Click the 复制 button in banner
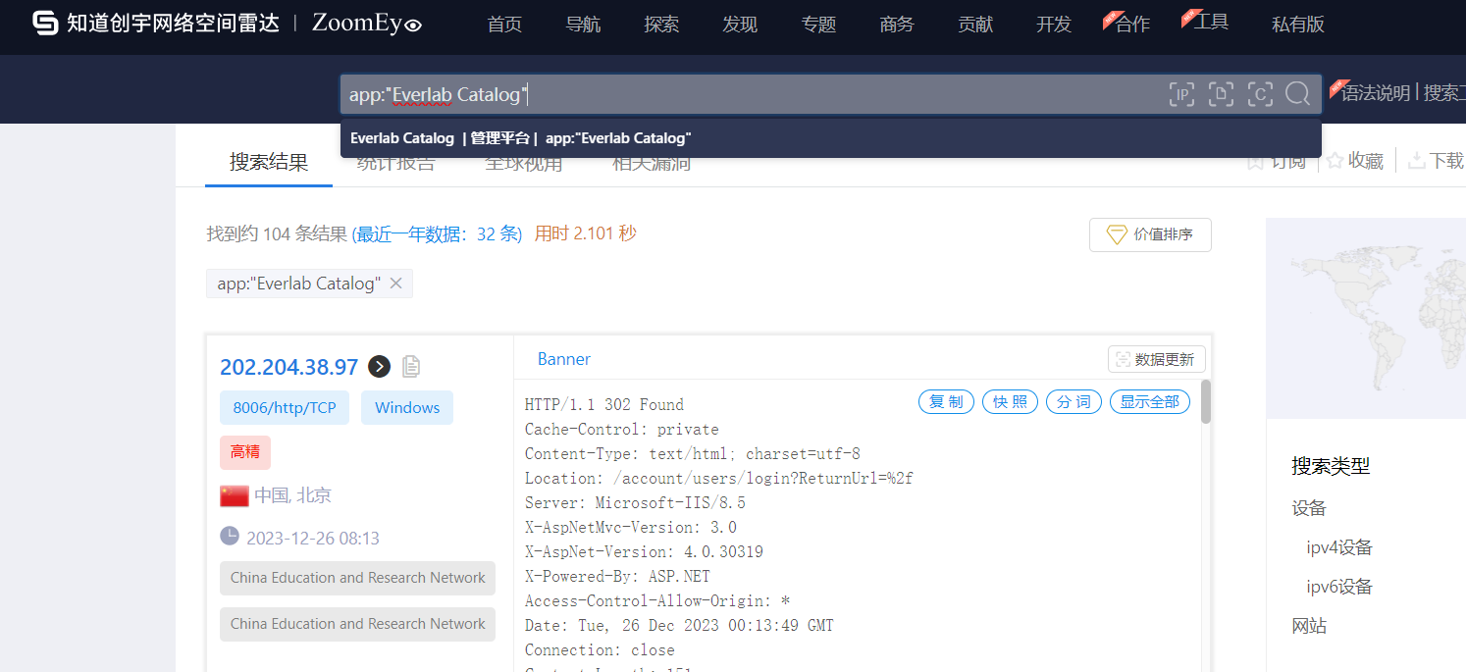The image size is (1466, 672). coord(946,402)
